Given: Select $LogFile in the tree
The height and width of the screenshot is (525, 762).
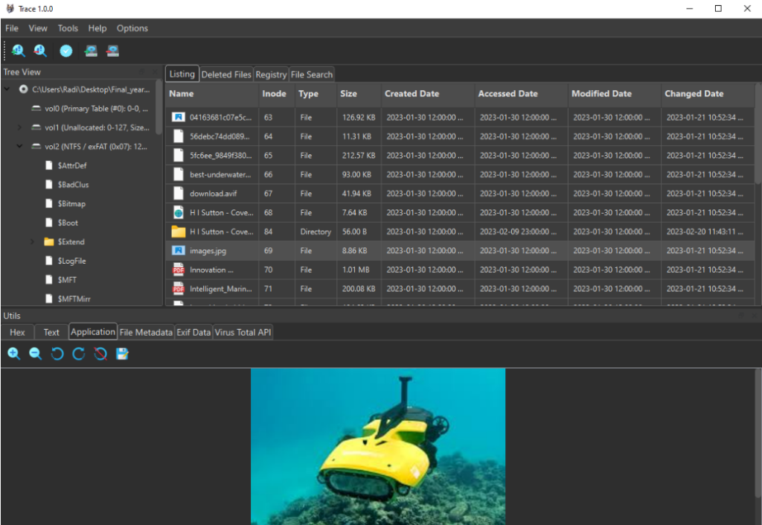Looking at the screenshot, I should (65, 261).
